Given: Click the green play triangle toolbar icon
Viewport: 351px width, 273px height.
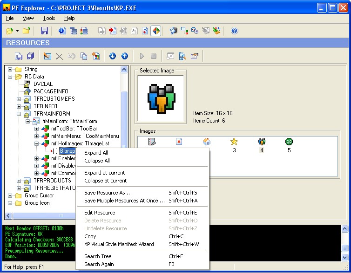Looking at the screenshot, I should [142, 56].
